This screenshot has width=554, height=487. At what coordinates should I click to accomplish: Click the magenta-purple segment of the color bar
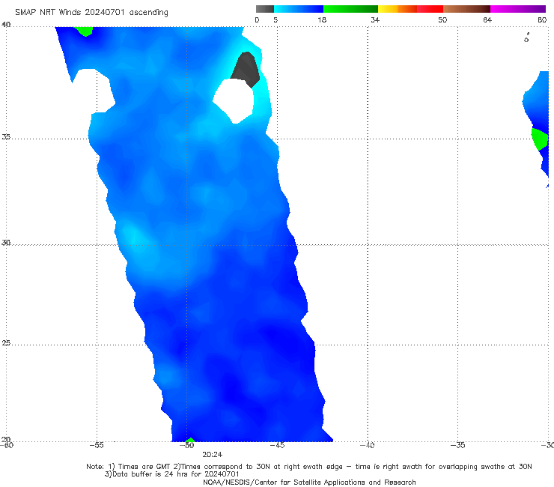[518, 9]
